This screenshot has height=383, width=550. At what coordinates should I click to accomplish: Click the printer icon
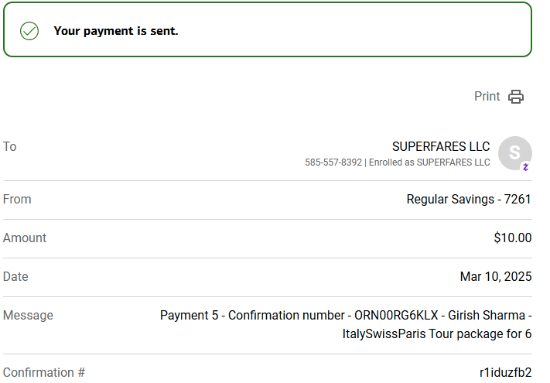tap(516, 97)
